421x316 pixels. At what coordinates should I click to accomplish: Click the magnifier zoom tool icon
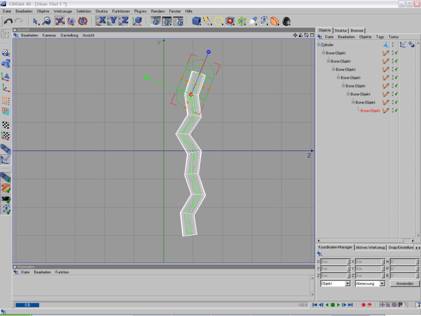(46, 21)
